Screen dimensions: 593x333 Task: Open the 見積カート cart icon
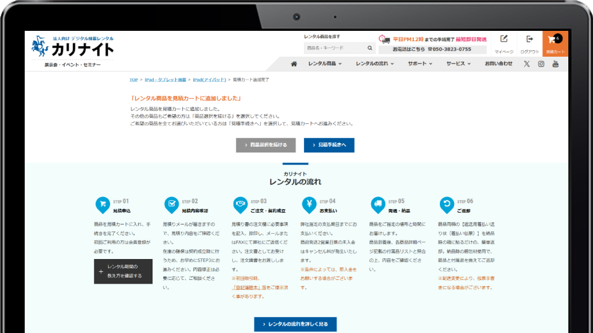(555, 43)
